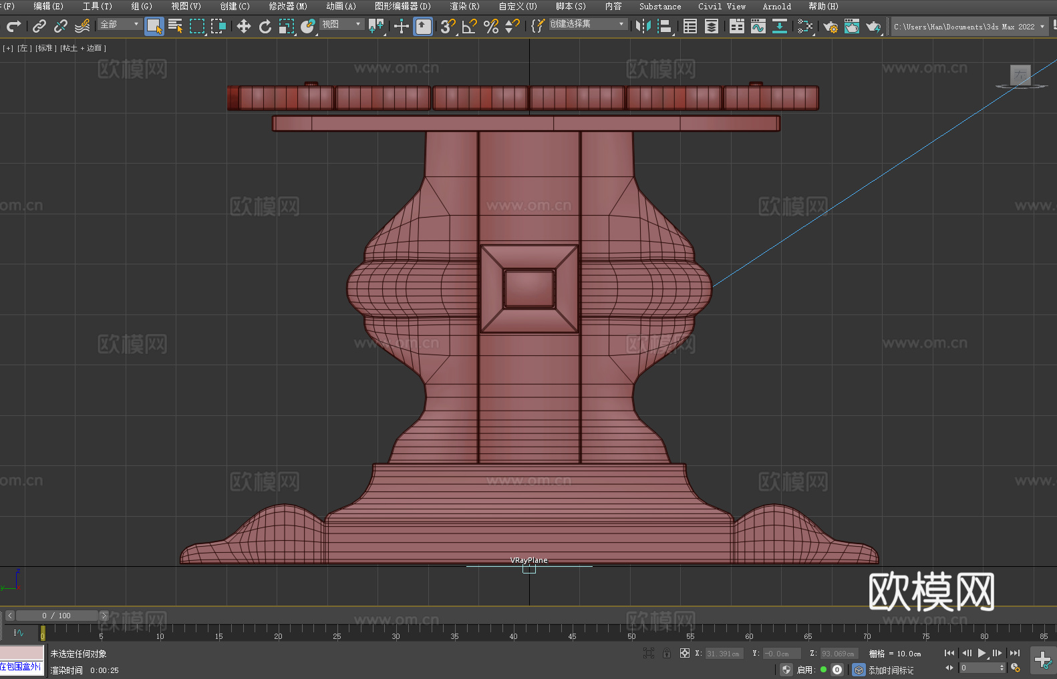
Task: Click the [粘土 + 边面] display label
Action: pos(83,48)
